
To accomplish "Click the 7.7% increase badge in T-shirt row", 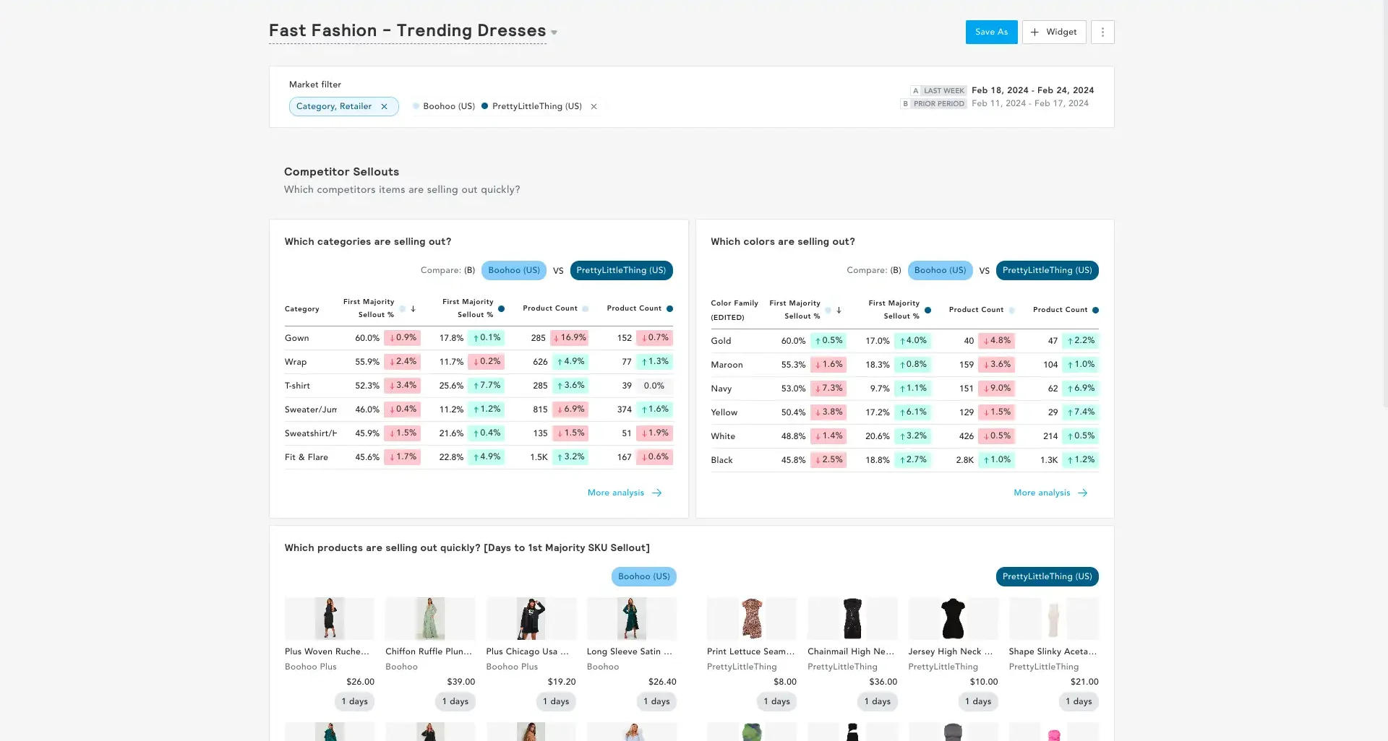I will [x=486, y=385].
